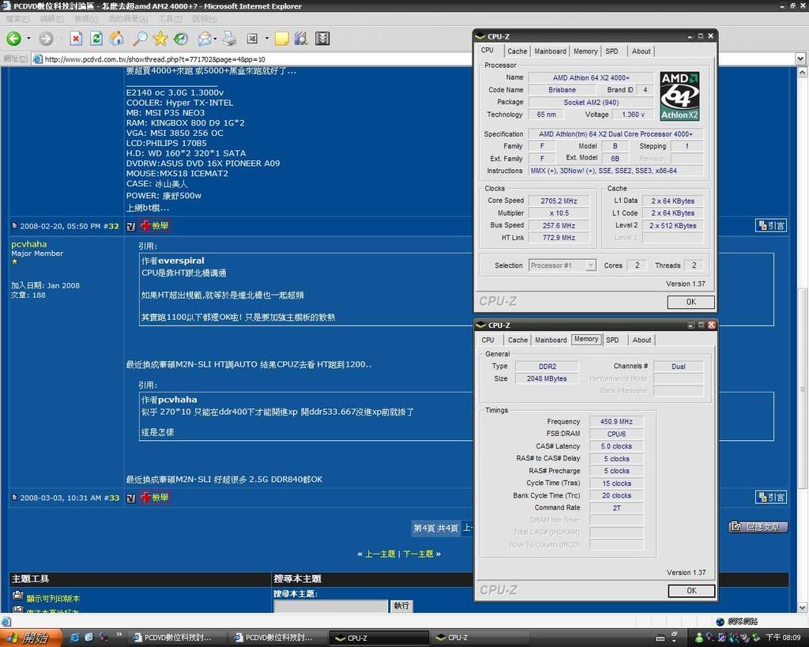This screenshot has width=809, height=647.
Task: Switch to Cache tab in upper CPU-Z window
Action: coord(517,51)
